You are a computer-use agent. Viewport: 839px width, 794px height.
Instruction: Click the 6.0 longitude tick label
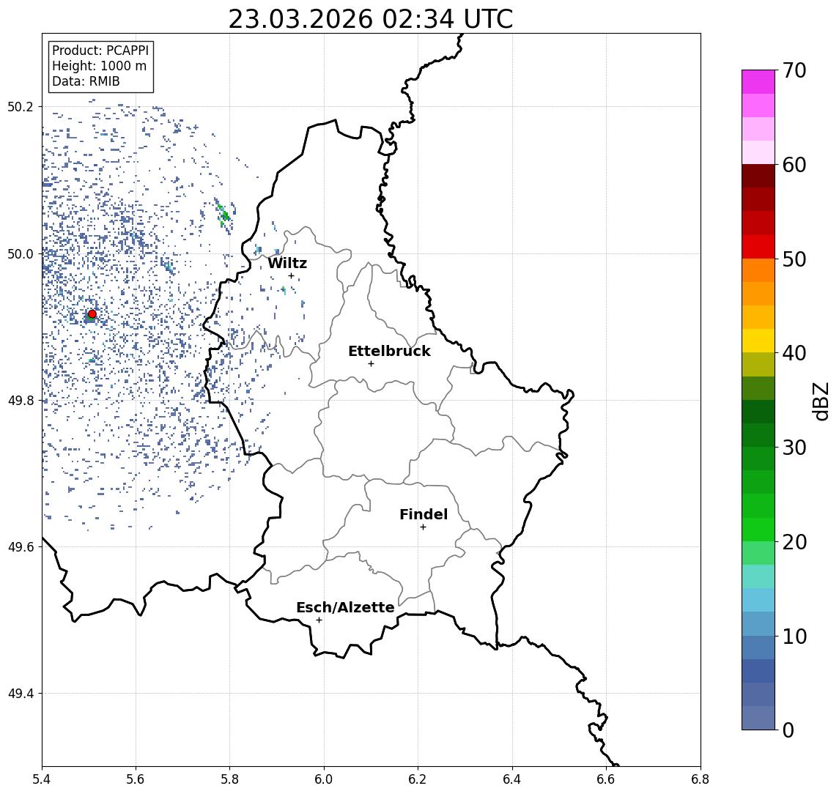coord(324,779)
